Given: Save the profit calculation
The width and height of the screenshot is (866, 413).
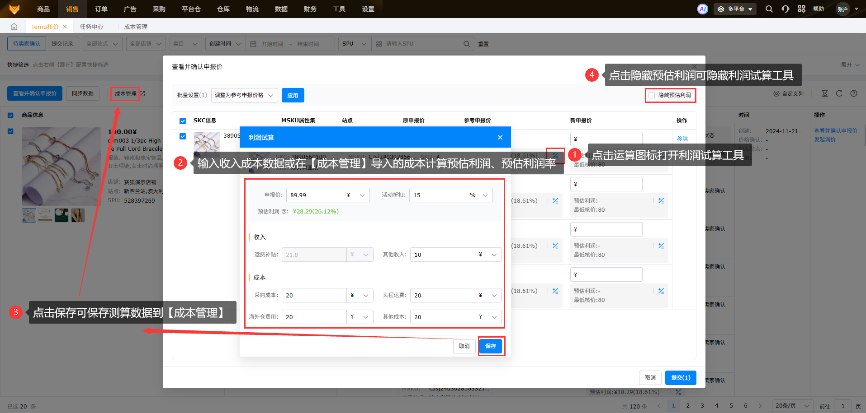Looking at the screenshot, I should pyautogui.click(x=491, y=346).
